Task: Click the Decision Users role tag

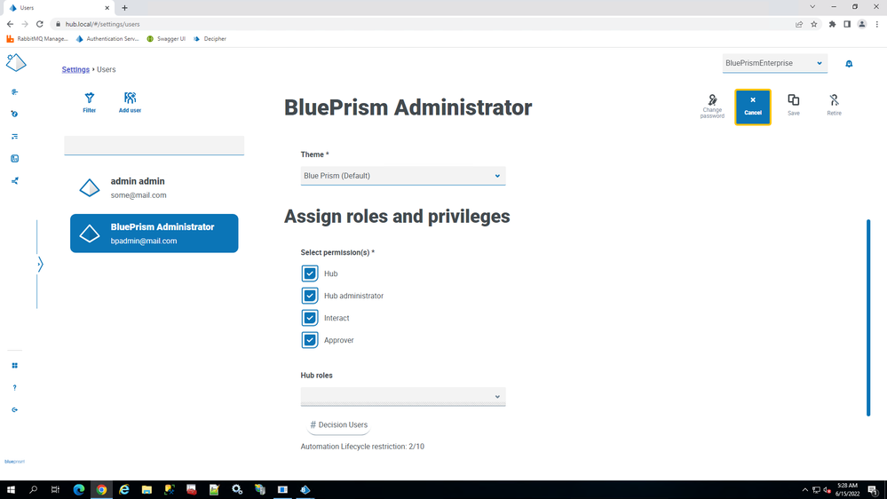Action: coord(338,425)
